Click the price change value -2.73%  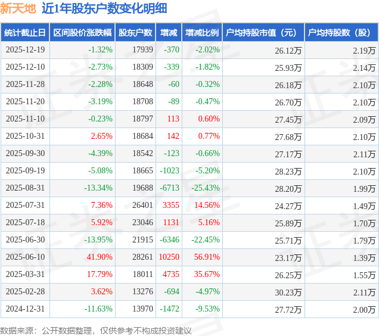click(x=100, y=67)
